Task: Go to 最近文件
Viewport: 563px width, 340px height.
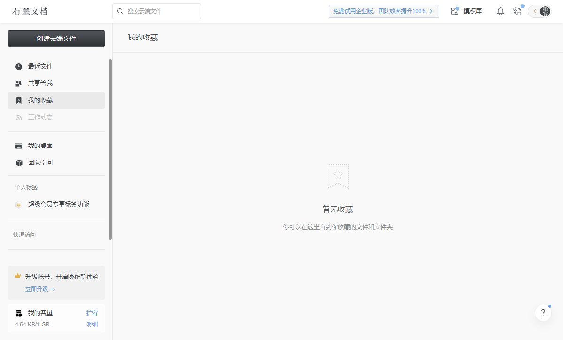Action: coord(56,66)
